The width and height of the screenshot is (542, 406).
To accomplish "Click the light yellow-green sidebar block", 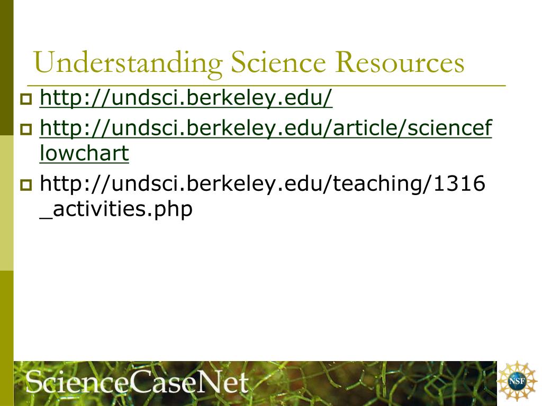I will (x=6, y=203).
